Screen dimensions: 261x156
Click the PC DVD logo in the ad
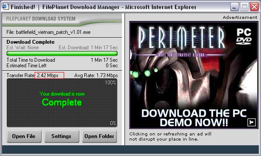pos(244,36)
